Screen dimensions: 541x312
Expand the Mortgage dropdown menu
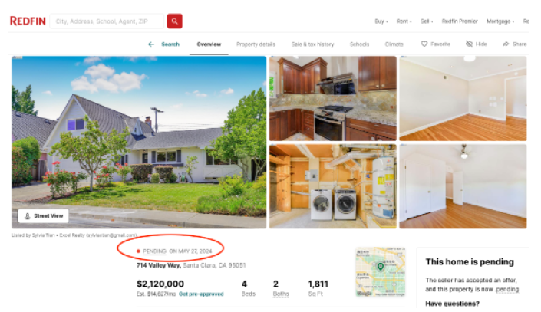coord(500,21)
